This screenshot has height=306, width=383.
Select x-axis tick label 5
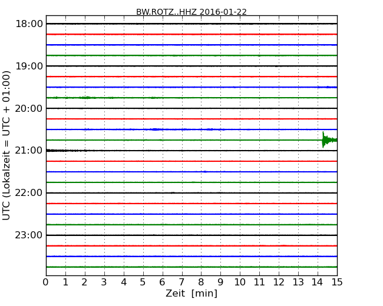(x=143, y=282)
